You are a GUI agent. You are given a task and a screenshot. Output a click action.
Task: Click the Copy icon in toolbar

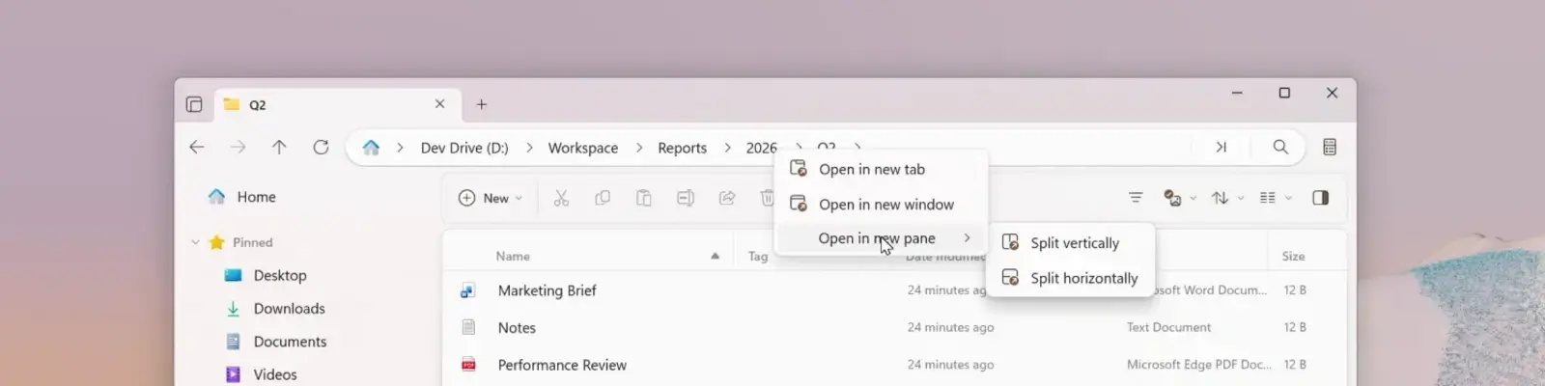[603, 198]
